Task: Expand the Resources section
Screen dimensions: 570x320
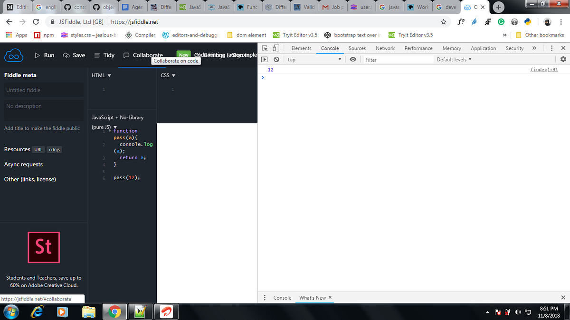Action: pyautogui.click(x=17, y=149)
